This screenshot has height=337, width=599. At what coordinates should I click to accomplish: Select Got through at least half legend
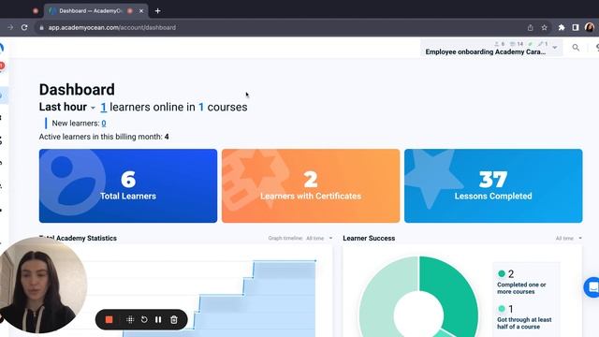(x=524, y=317)
